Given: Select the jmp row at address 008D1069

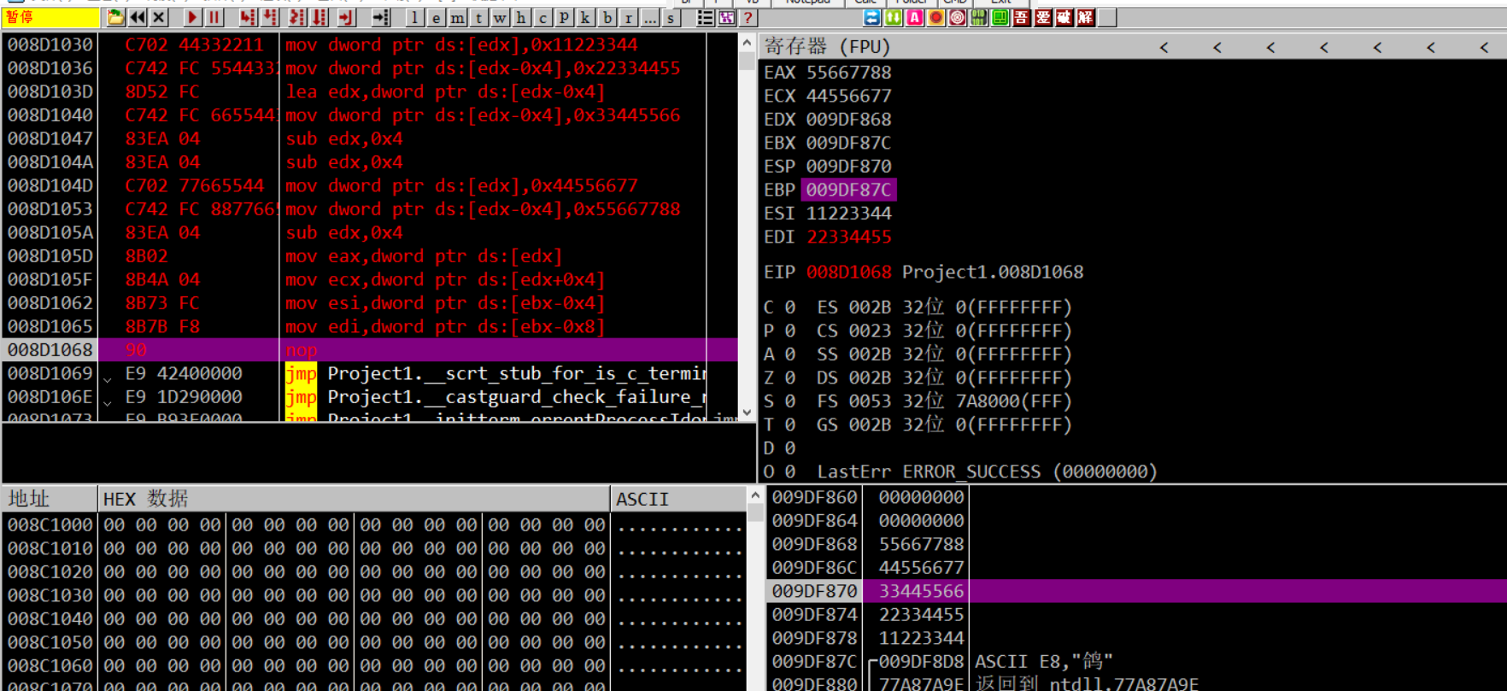Looking at the screenshot, I should tap(370, 373).
